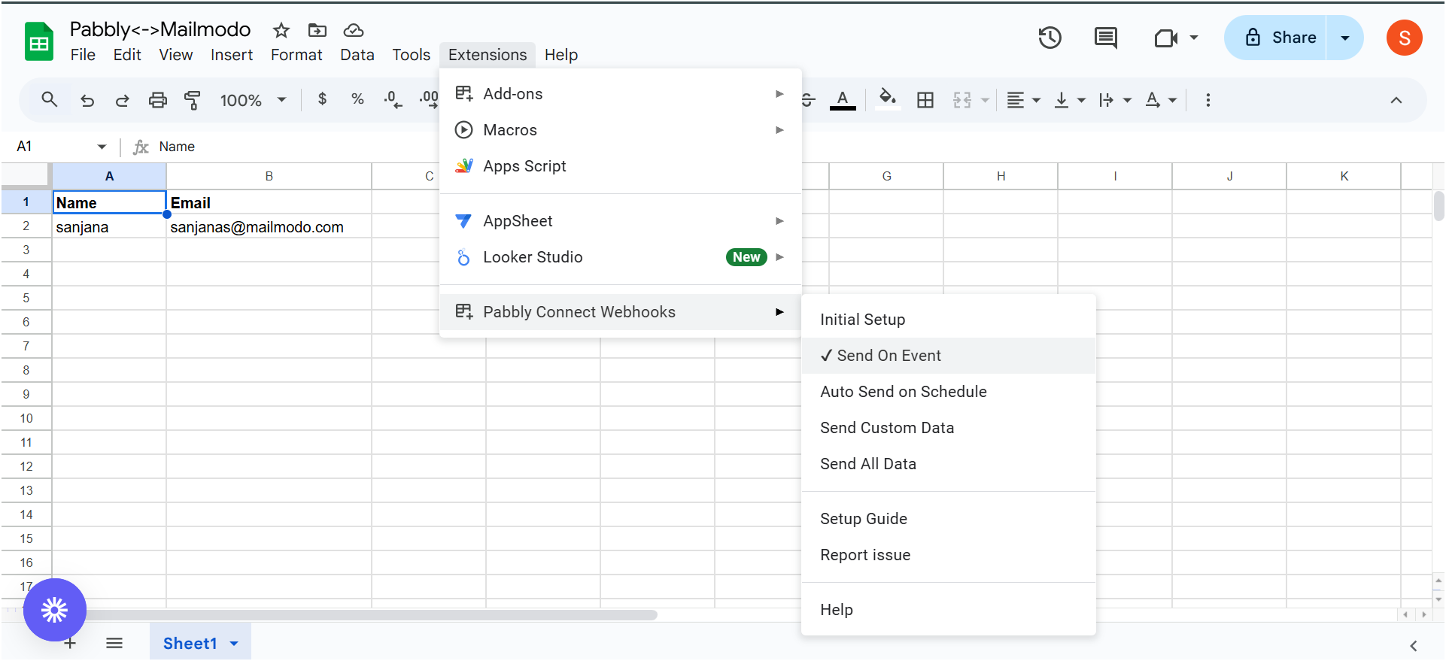Screen dimensions: 1446x661
Task: Show the side panel chevron
Action: [1414, 645]
